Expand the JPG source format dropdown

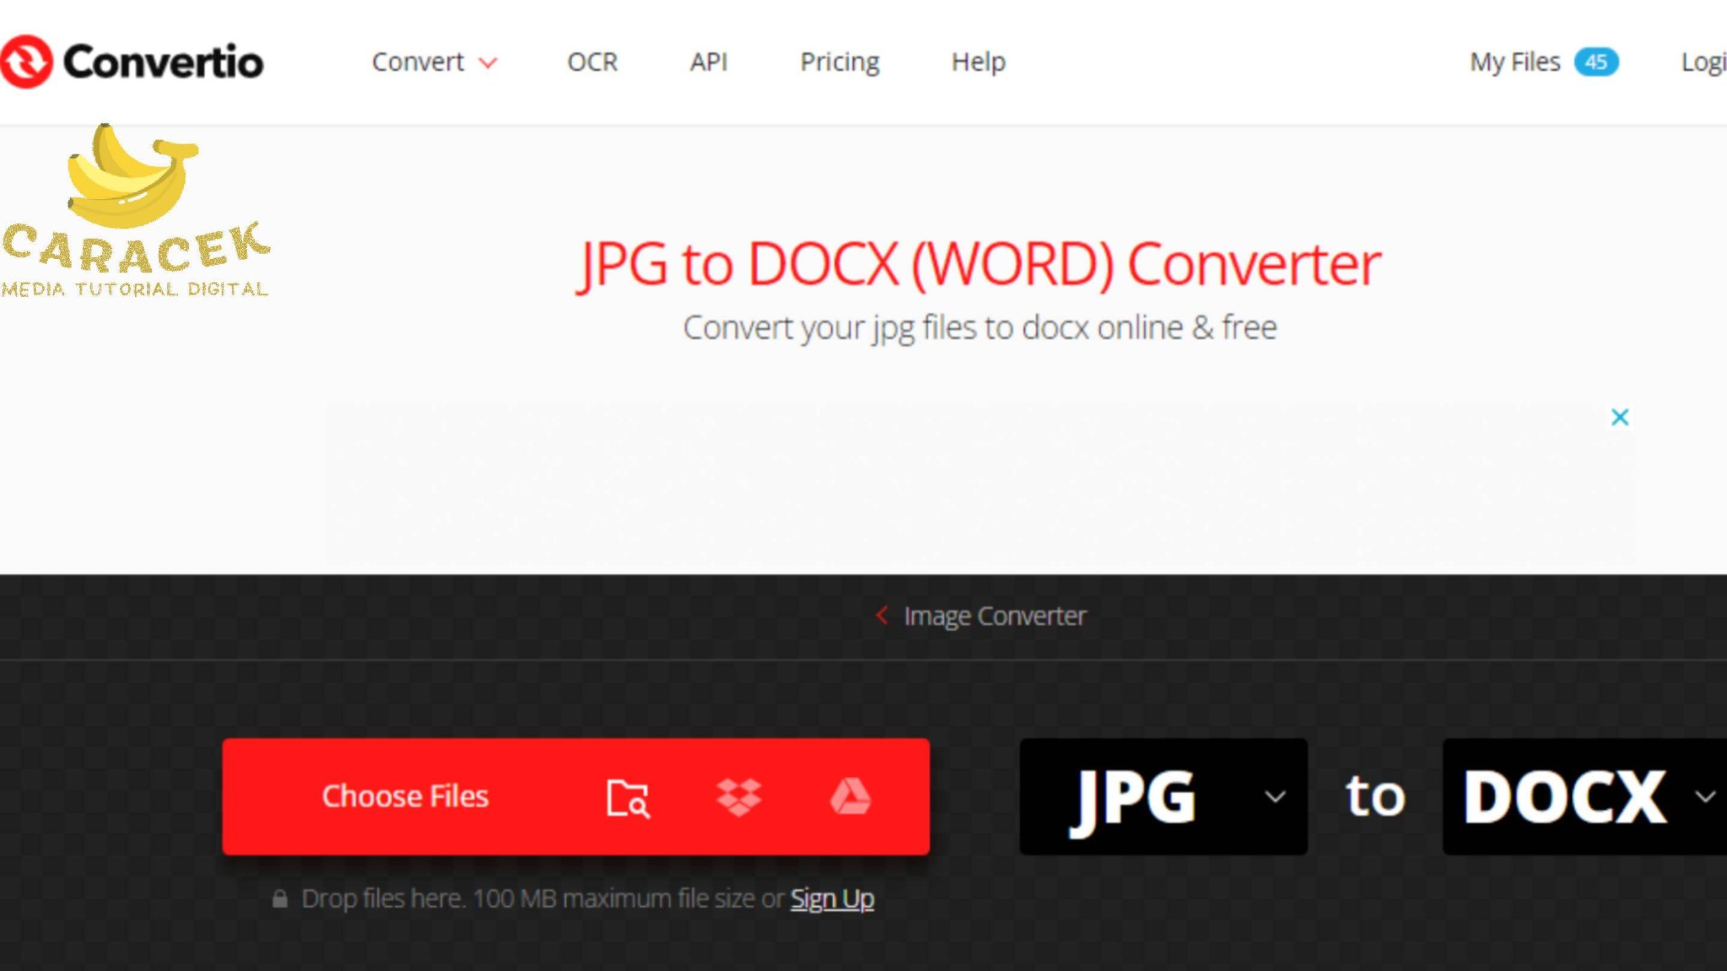1164,796
